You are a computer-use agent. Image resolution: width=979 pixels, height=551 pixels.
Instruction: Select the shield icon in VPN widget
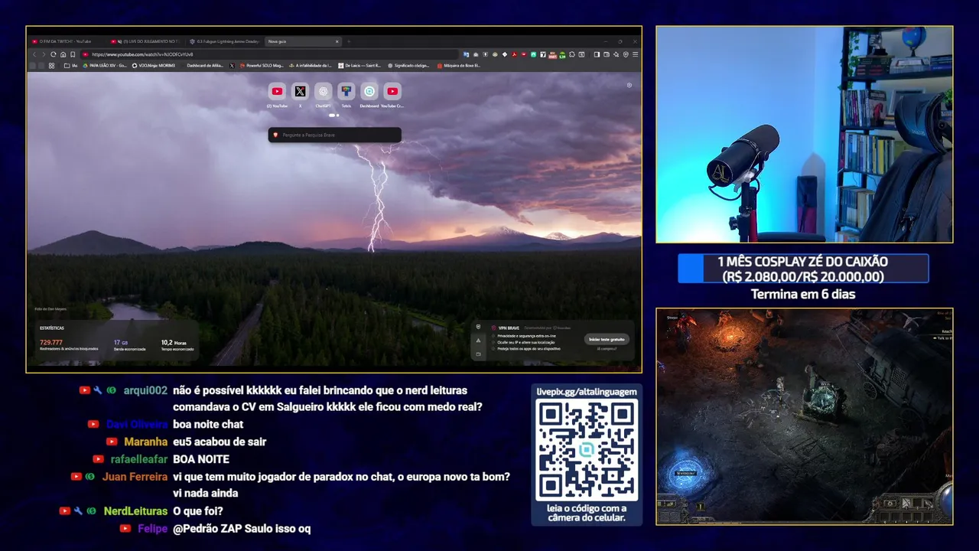coord(478,327)
